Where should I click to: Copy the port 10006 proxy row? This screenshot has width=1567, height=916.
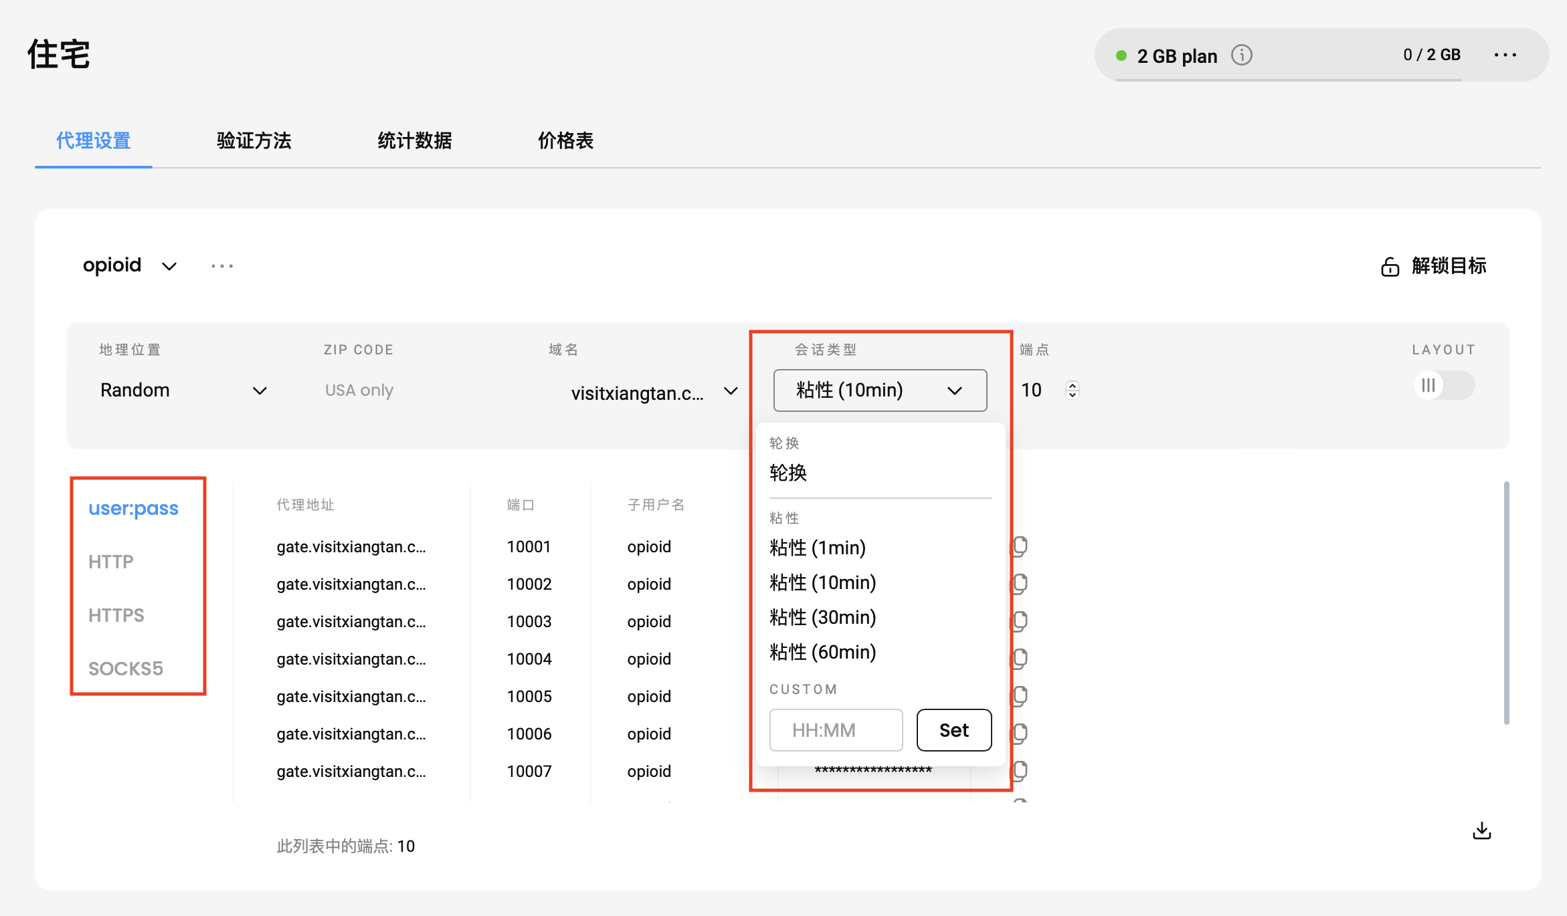(x=1019, y=734)
